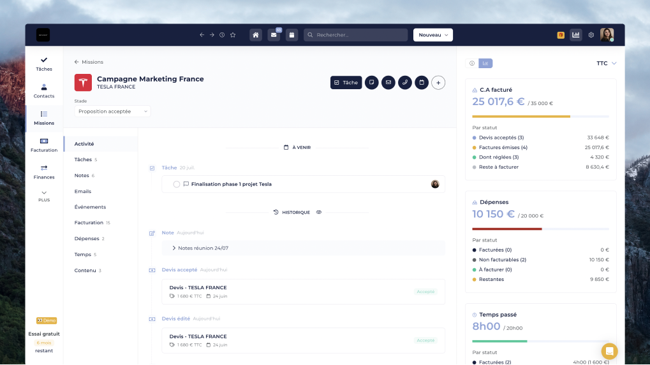
Task: Click Non facturables (2) status row
Action: [540, 260]
